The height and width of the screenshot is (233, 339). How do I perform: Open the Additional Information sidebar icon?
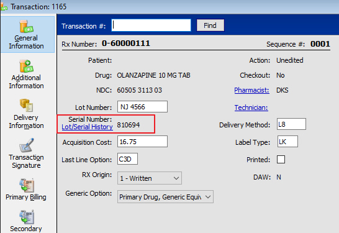(26, 66)
